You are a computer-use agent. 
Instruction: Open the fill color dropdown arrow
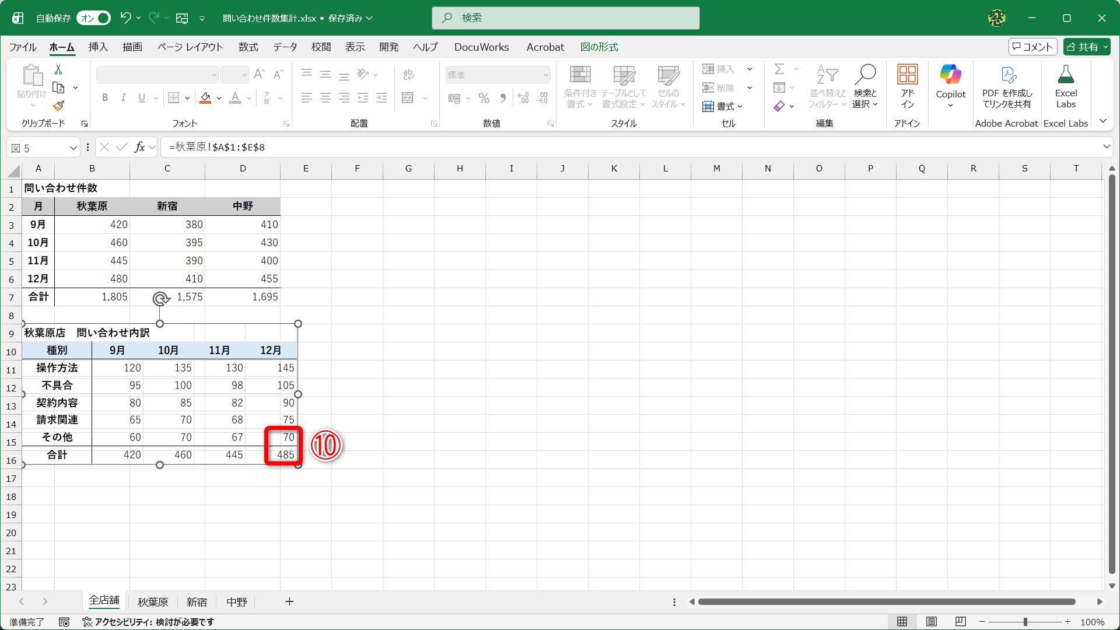(219, 98)
